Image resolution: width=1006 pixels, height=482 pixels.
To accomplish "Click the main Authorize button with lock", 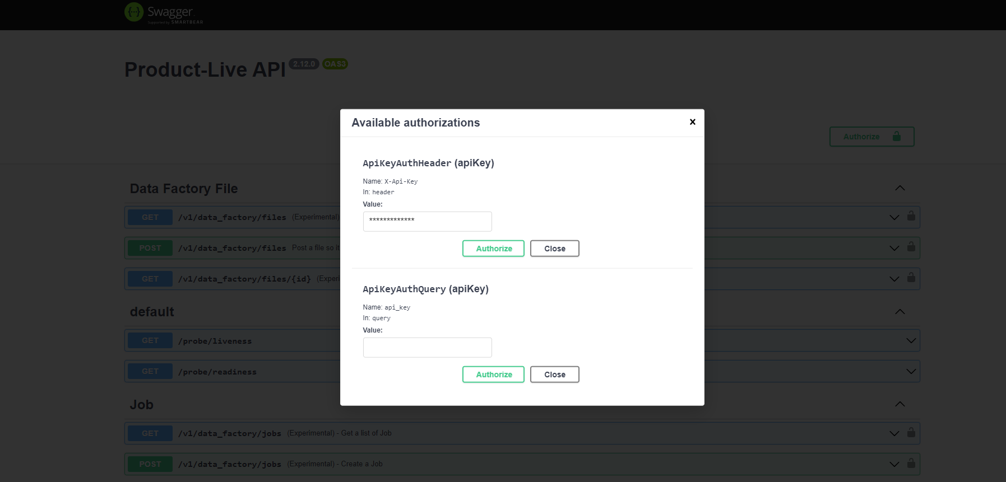I will coord(871,137).
